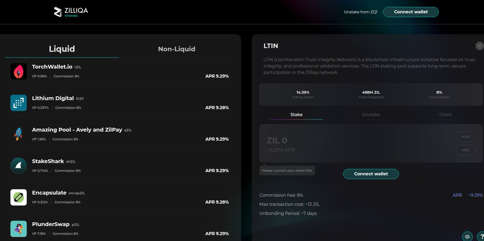Click TorchWallet.io APR 9.29% value
The height and width of the screenshot is (241, 484).
(x=217, y=76)
